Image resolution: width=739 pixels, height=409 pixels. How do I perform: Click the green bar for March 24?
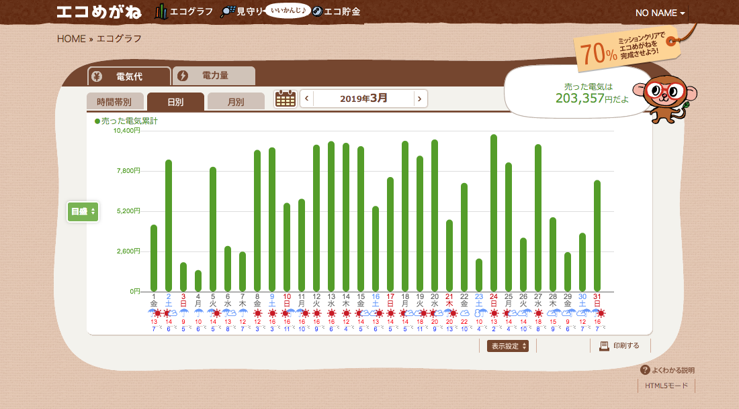tap(494, 213)
